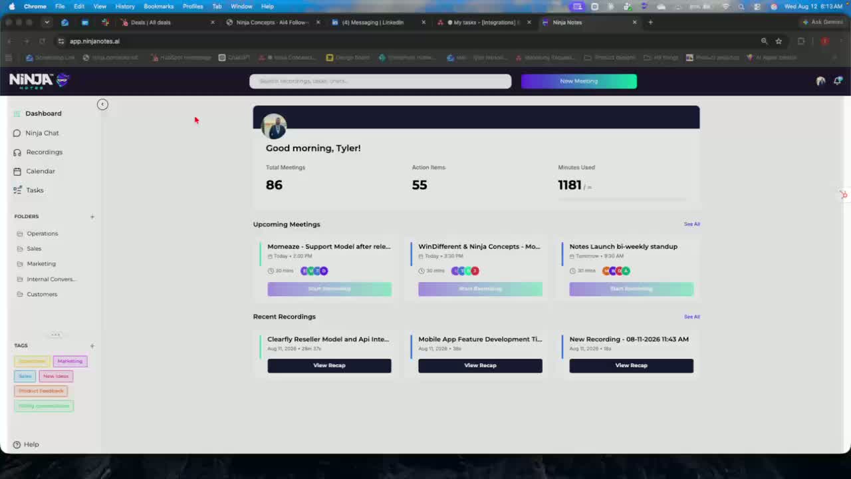This screenshot has width=851, height=479.
Task: Open the ChatGPT bookmark in bookmarks bar
Action: 234,58
